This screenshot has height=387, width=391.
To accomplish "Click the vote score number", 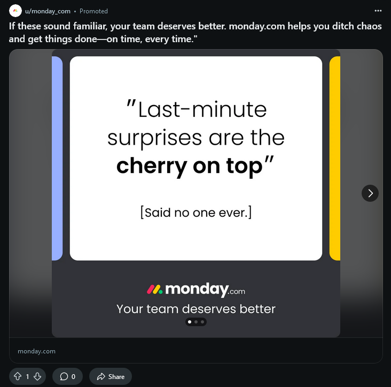I will point(27,376).
